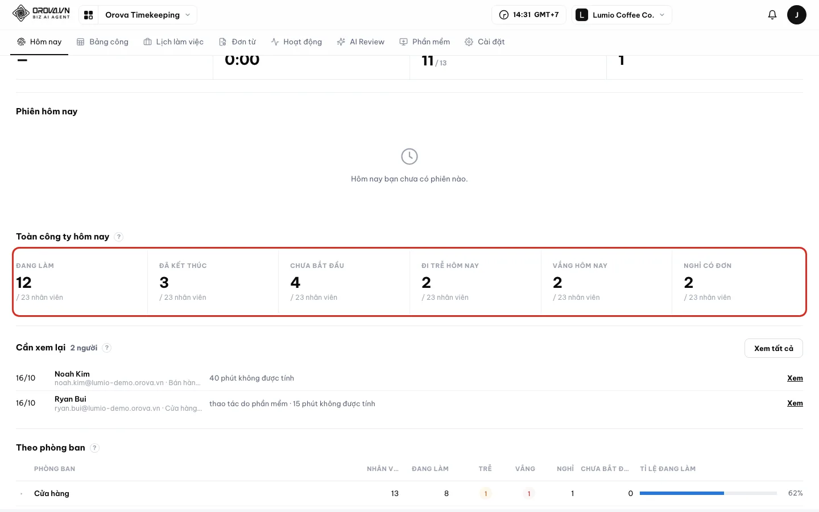Screen dimensions: 819x512
Task: Select the Chưa bắt đầu stat card
Action: pyautogui.click(x=344, y=282)
